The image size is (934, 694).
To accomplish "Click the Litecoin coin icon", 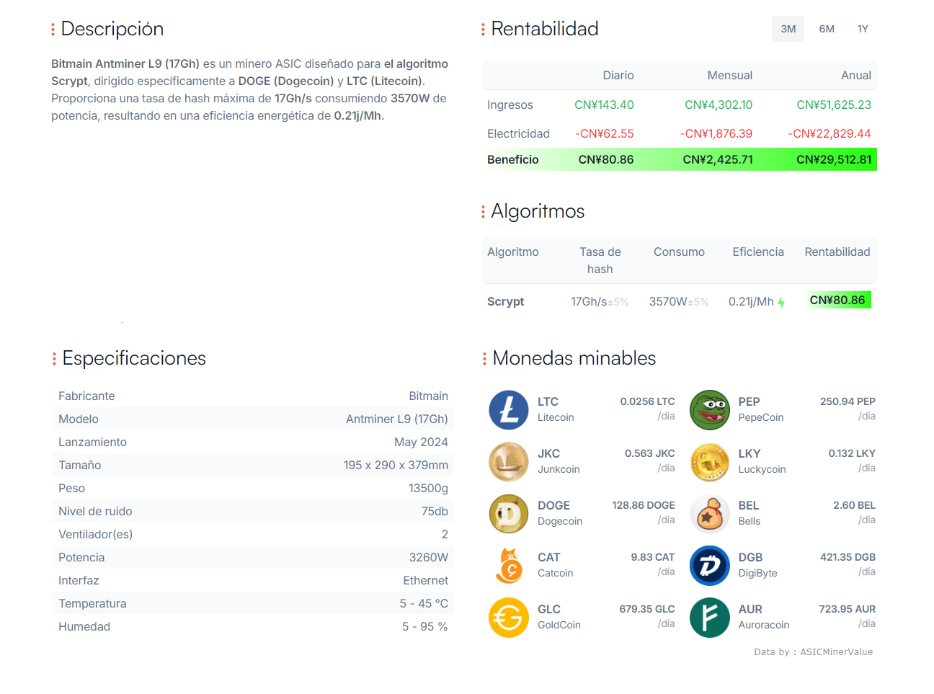I will pyautogui.click(x=509, y=410).
